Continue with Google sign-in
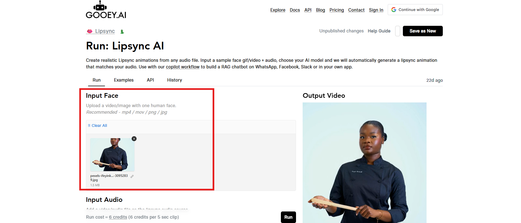The width and height of the screenshot is (521, 223). [x=415, y=10]
